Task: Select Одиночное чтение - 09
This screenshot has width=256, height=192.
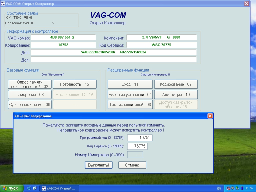Action: 30,104
